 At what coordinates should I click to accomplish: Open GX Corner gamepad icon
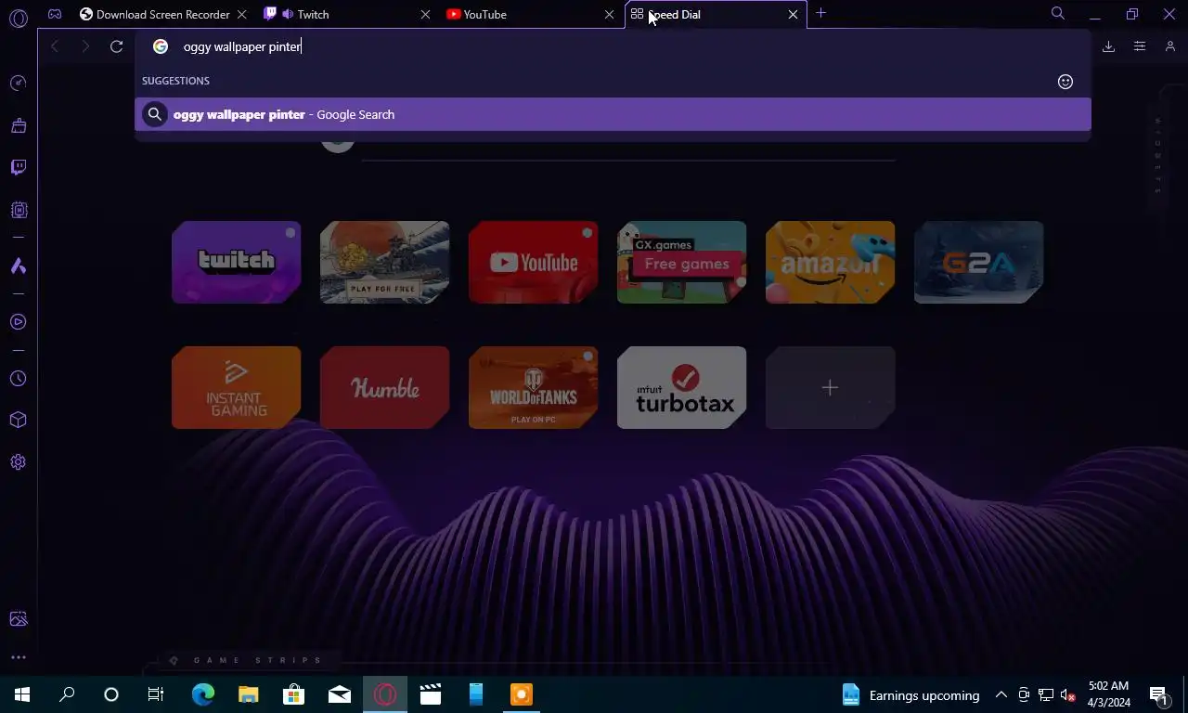[55, 14]
